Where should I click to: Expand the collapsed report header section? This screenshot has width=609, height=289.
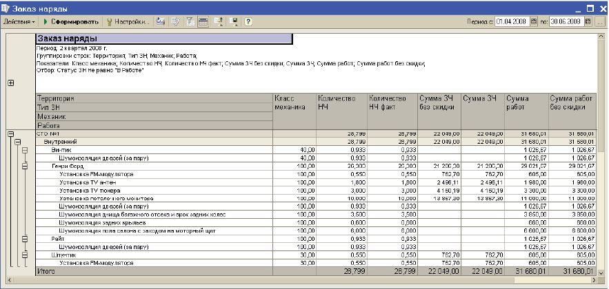tap(10, 83)
